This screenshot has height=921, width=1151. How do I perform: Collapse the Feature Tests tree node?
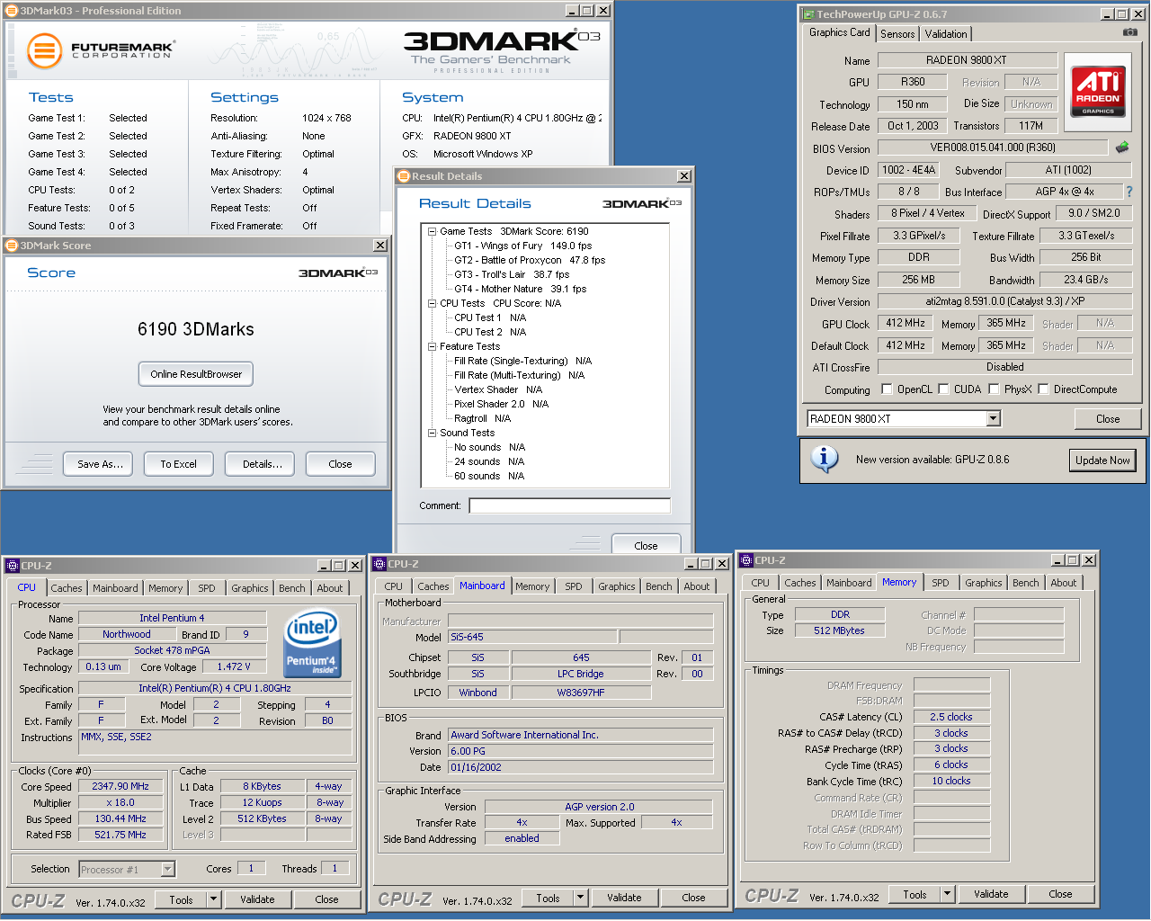pos(432,346)
